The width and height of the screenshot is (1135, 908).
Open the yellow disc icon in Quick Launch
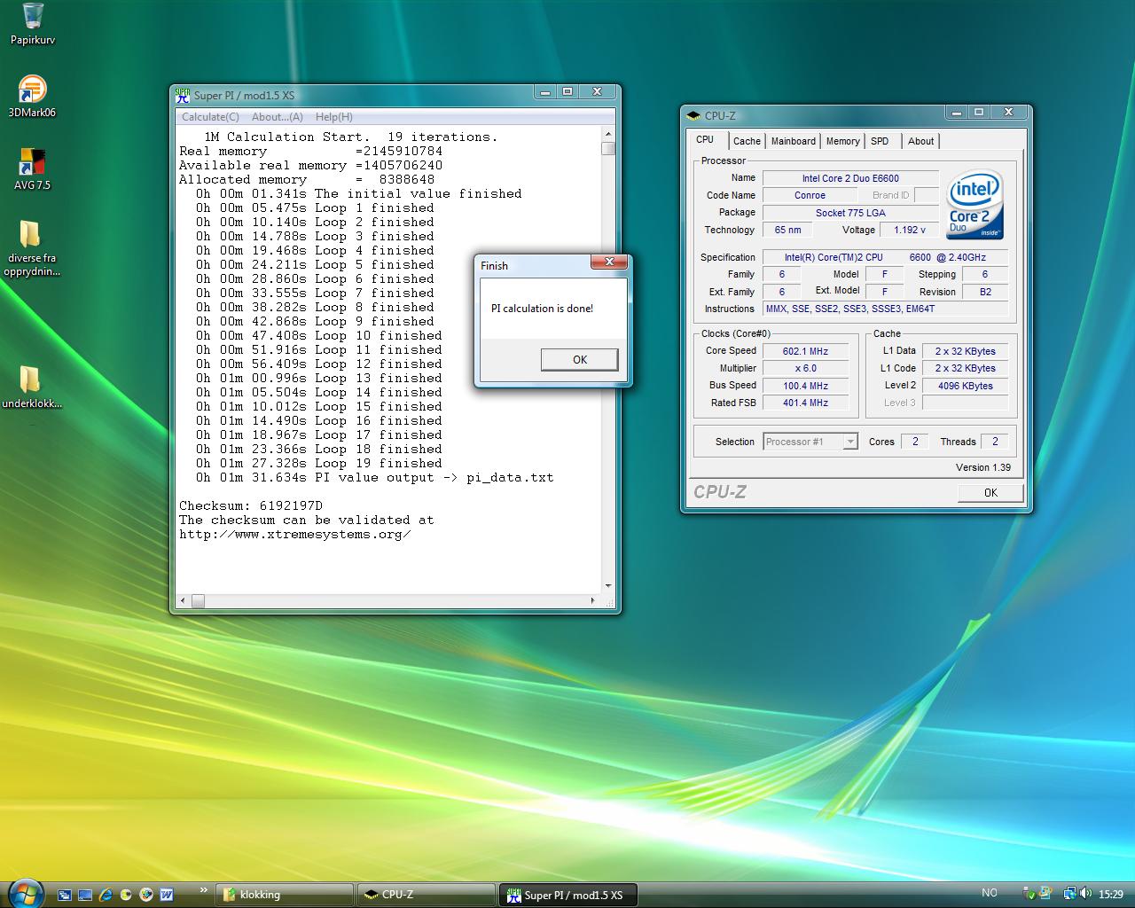tap(126, 895)
